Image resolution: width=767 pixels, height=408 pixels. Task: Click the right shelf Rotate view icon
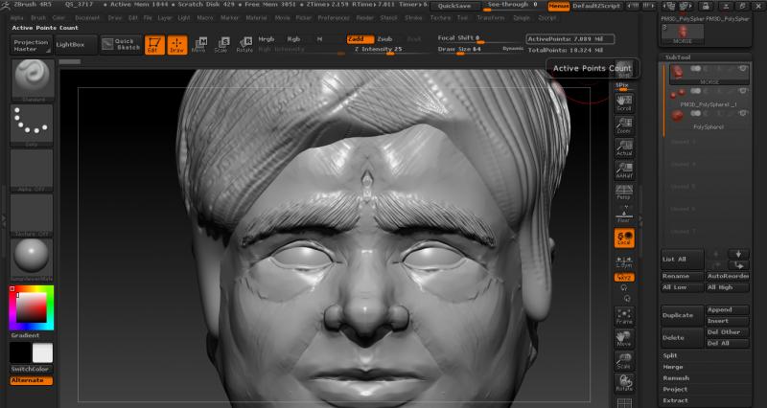pyautogui.click(x=624, y=383)
